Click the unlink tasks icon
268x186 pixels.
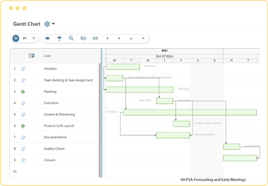pos(83,38)
